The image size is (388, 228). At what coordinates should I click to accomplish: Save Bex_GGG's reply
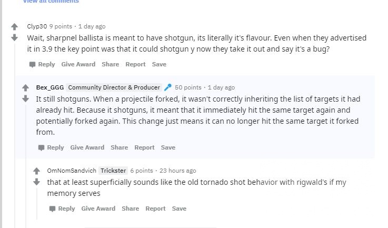(x=168, y=147)
